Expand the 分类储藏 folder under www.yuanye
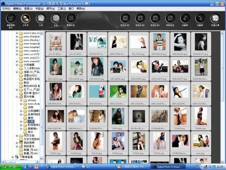Image resolution: width=226 pixels, height=170 pixels. pos(17,65)
